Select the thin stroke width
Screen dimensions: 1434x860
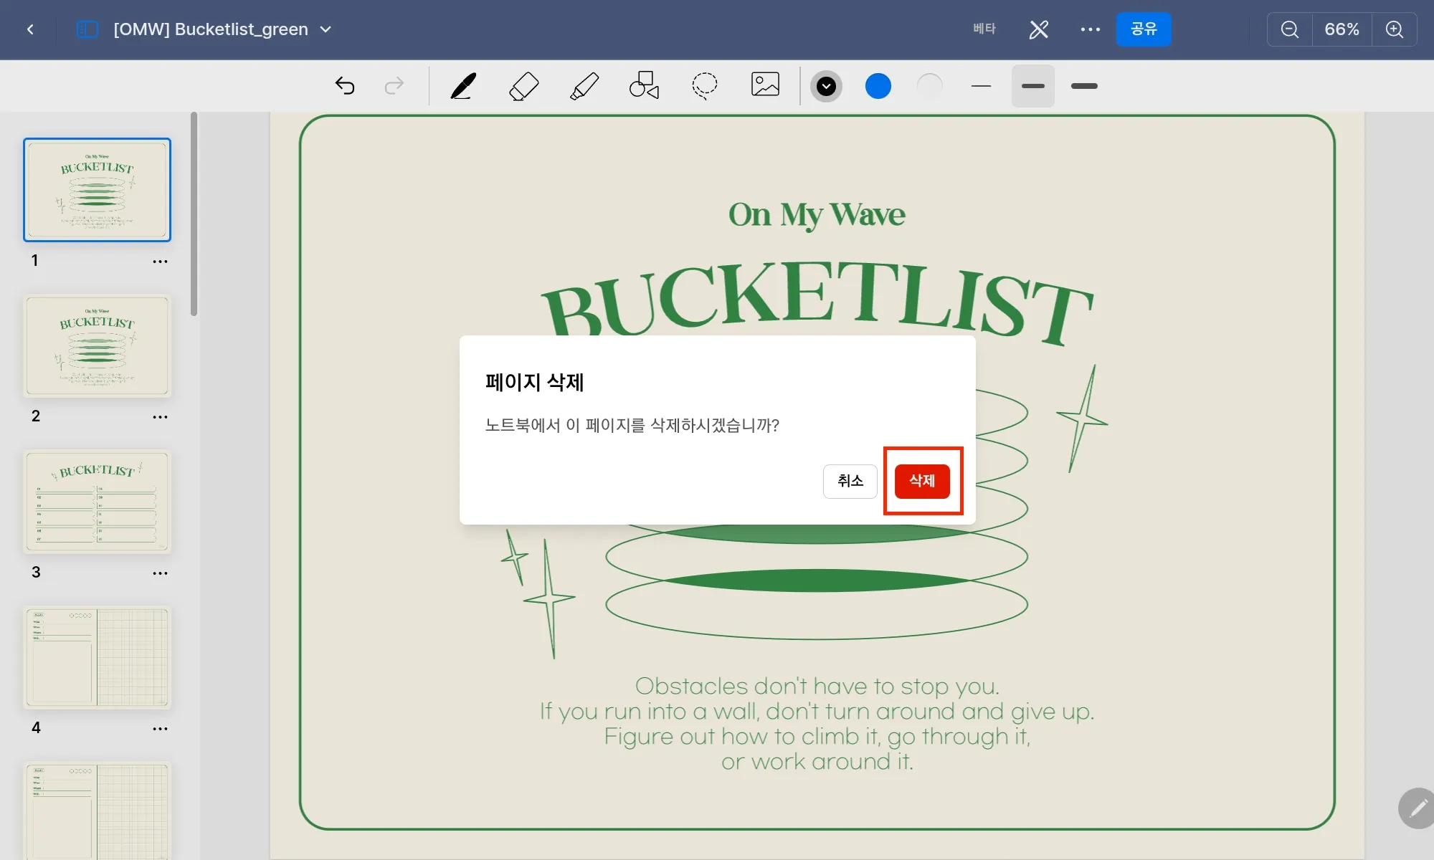tap(981, 86)
